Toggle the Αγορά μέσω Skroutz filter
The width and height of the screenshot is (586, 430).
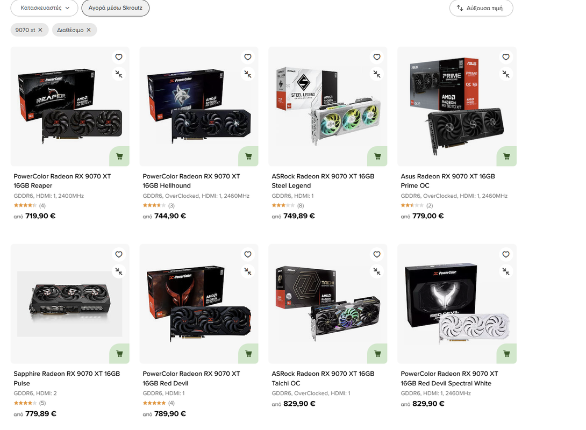(x=116, y=8)
